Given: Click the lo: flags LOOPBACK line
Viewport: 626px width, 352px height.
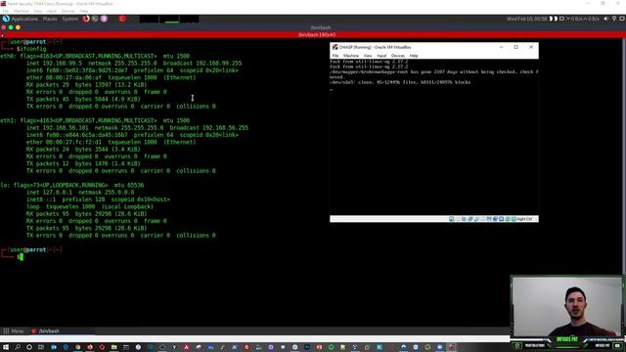Looking at the screenshot, I should click(71, 185).
